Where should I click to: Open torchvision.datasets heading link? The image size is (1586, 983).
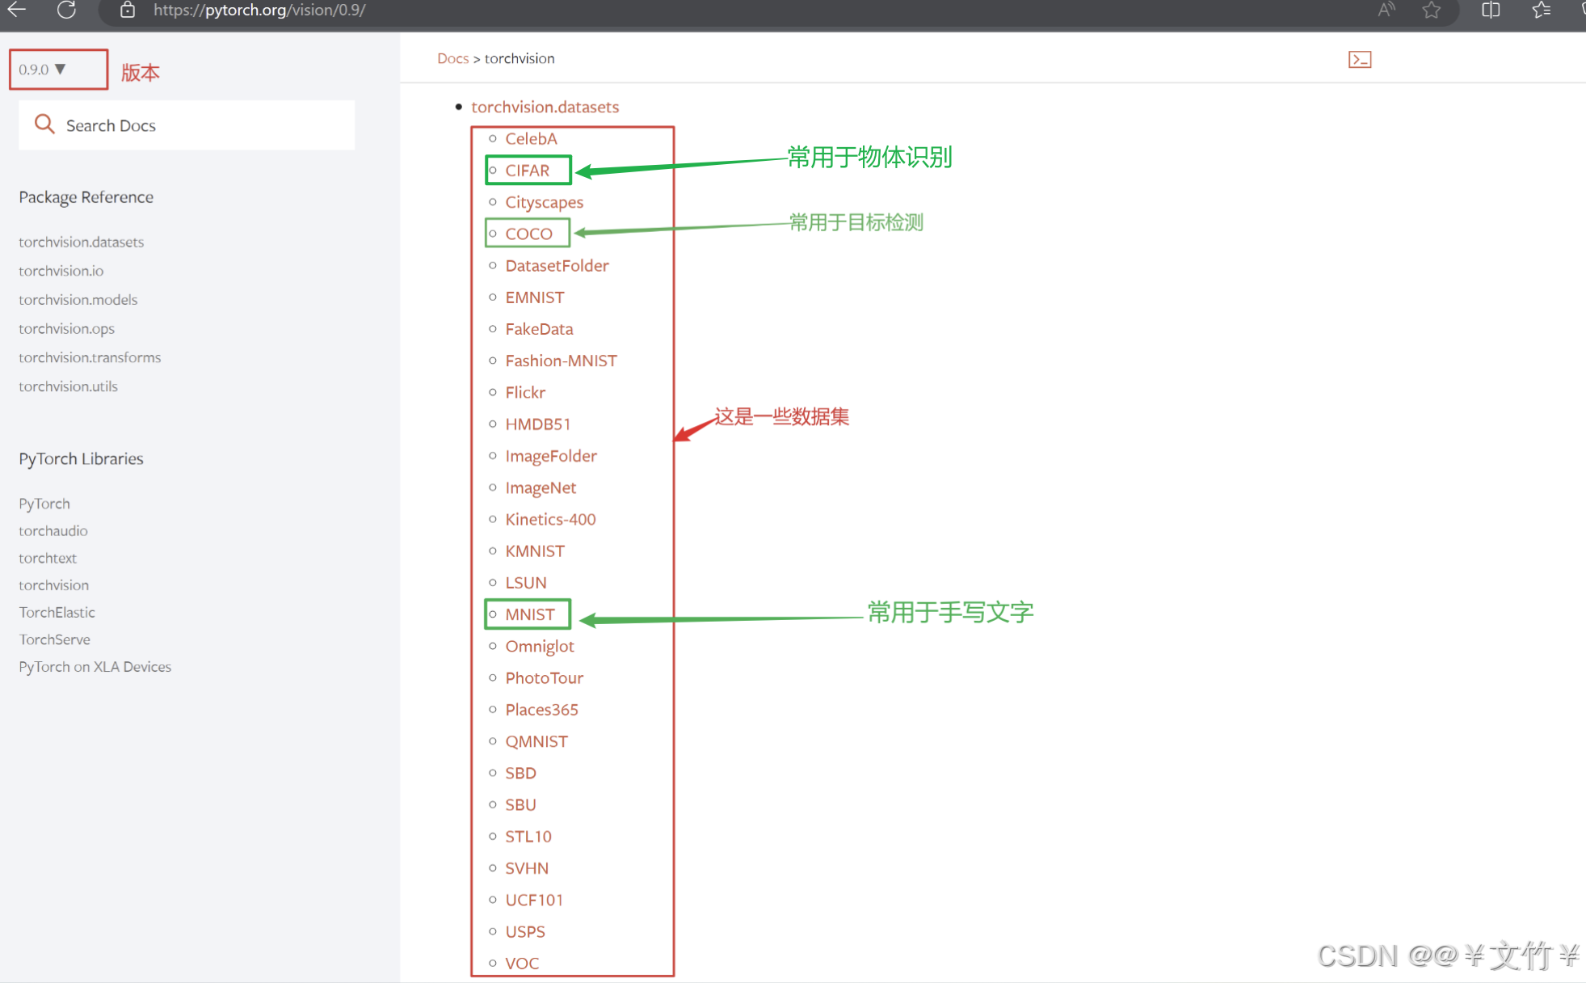545,107
